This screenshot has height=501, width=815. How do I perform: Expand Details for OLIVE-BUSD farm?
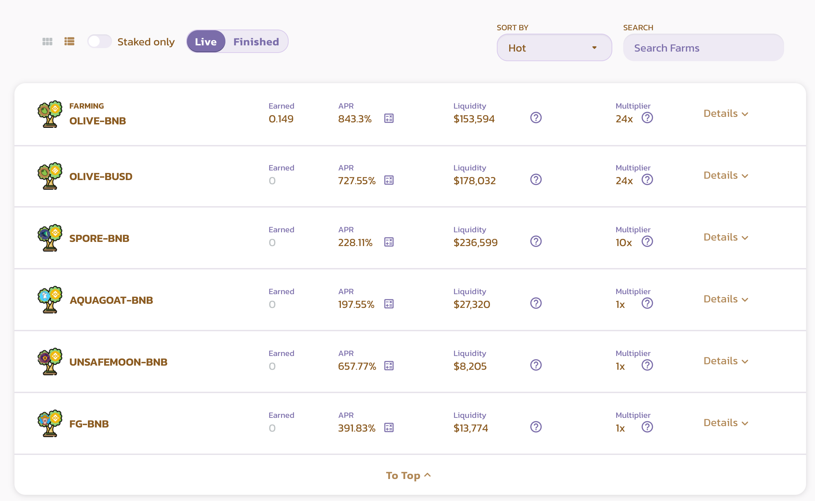[x=725, y=176]
